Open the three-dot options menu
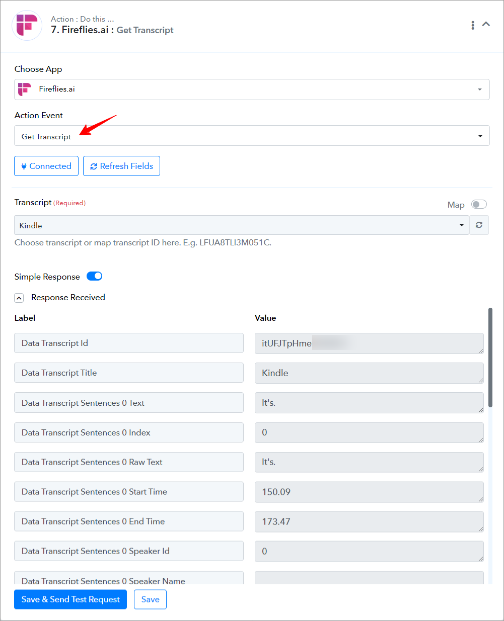This screenshot has height=621, width=504. click(x=473, y=25)
